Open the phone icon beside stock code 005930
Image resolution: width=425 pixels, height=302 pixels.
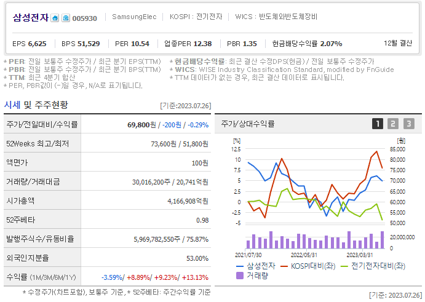pyautogui.click(x=66, y=18)
